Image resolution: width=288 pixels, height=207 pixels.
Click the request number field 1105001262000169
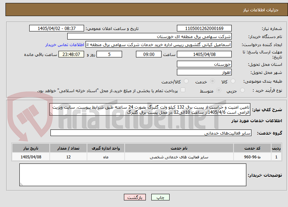[x=204, y=28]
